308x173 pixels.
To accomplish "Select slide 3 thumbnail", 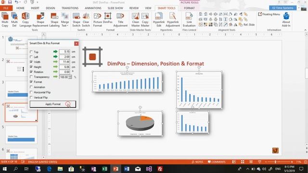I will tap(17, 90).
